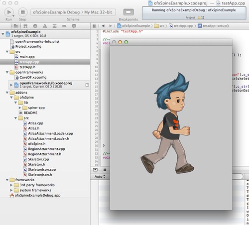Expand the 3rd party frameworks folder
249x225 pixels.
tap(11, 185)
